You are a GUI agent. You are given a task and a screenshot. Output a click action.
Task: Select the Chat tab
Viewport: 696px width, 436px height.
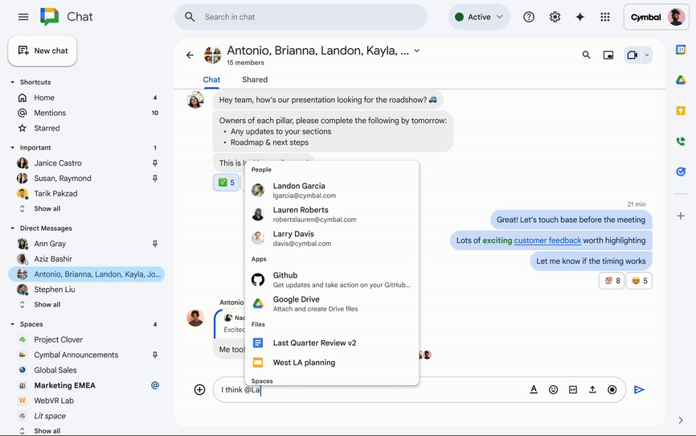coord(211,80)
